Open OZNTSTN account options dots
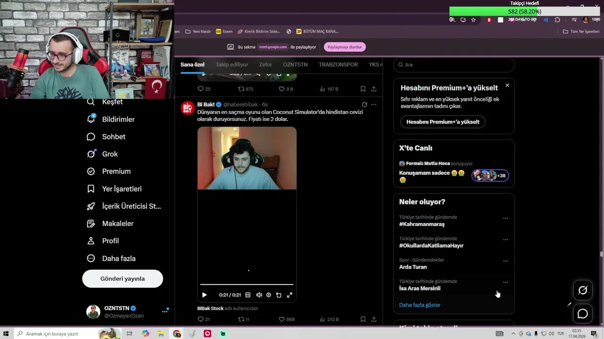The width and height of the screenshot is (604, 339). 165,311
